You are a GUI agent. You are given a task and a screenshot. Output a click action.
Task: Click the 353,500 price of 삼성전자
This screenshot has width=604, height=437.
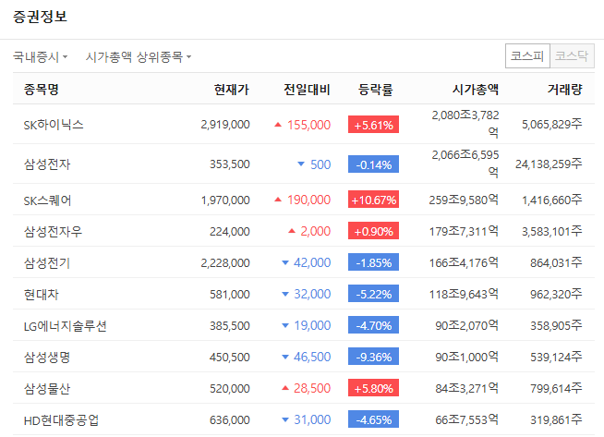tap(230, 164)
